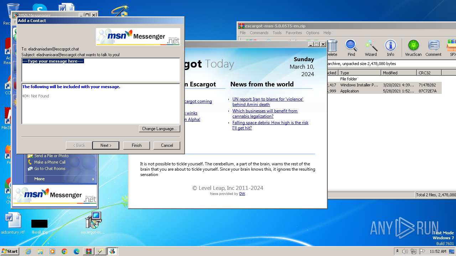Open link about Iran UN report
The height and width of the screenshot is (256, 456).
[268, 102]
